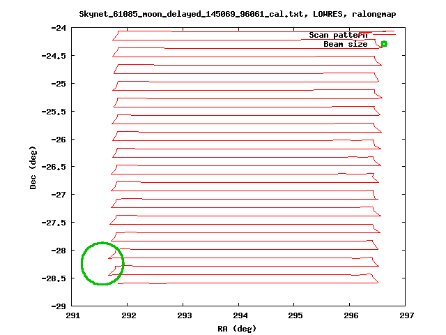Click the 292 tick label on RA axis
This screenshot has height=335, width=446.
(x=128, y=315)
